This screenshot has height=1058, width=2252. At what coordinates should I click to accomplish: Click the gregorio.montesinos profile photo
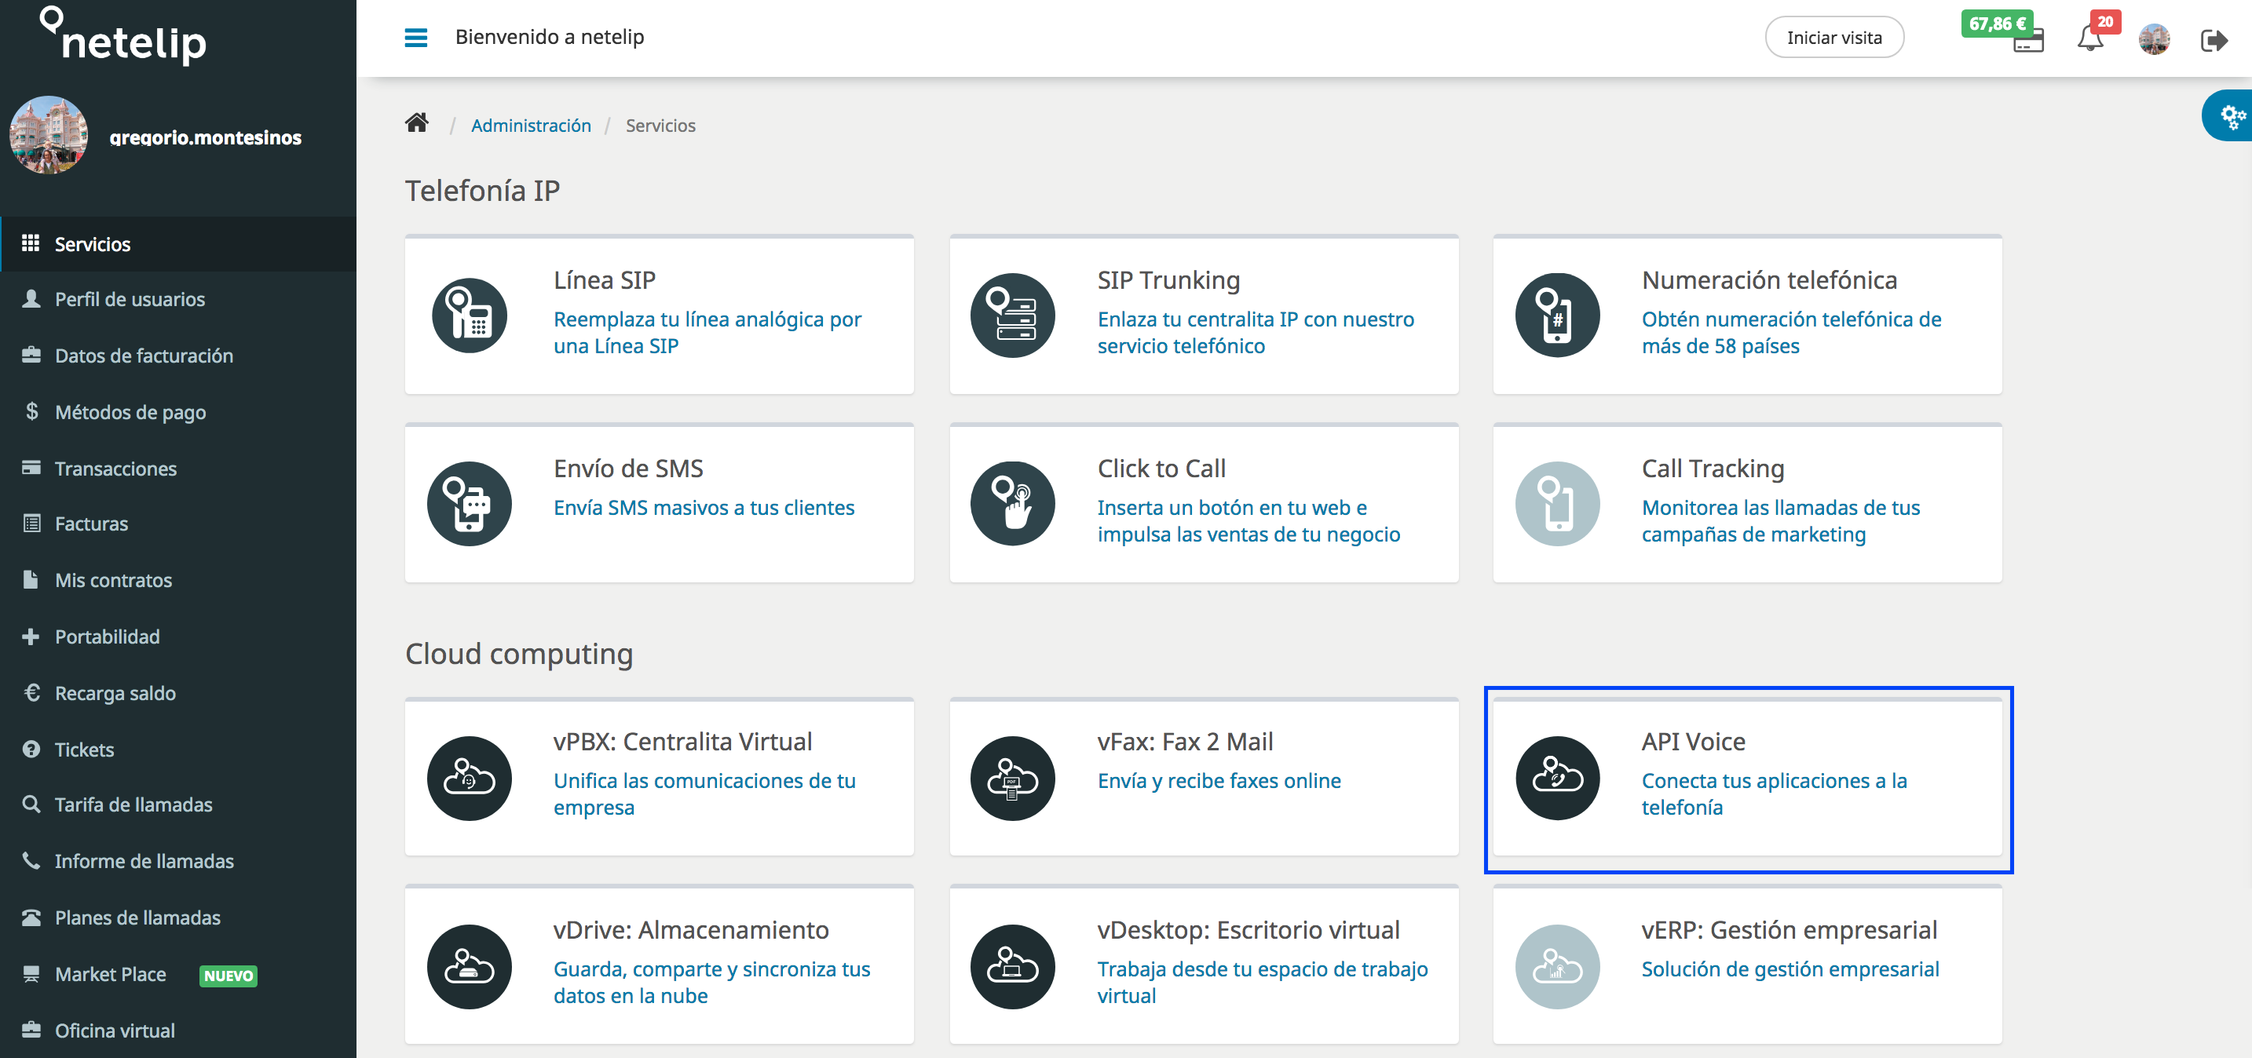[x=48, y=134]
